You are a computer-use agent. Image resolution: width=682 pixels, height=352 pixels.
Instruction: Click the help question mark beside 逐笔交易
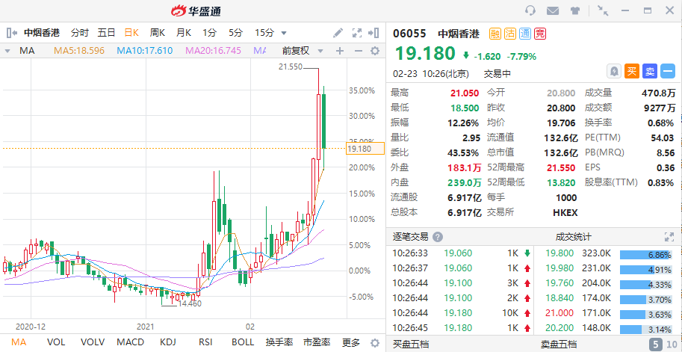(x=438, y=237)
